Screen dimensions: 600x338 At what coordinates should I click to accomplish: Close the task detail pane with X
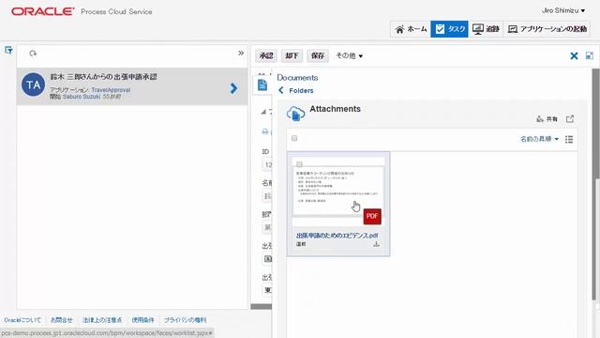pos(574,56)
